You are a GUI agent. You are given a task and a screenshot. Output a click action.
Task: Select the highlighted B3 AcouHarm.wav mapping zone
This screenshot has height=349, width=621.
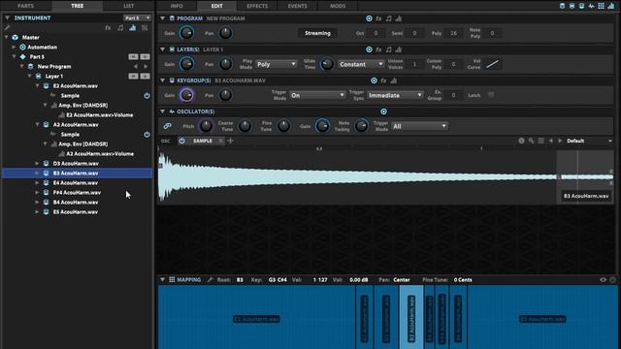pos(411,317)
